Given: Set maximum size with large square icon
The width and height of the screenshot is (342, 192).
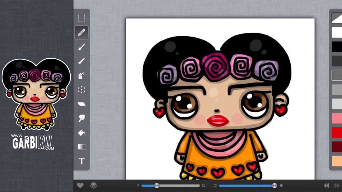Looking at the screenshot, I should tap(204, 186).
